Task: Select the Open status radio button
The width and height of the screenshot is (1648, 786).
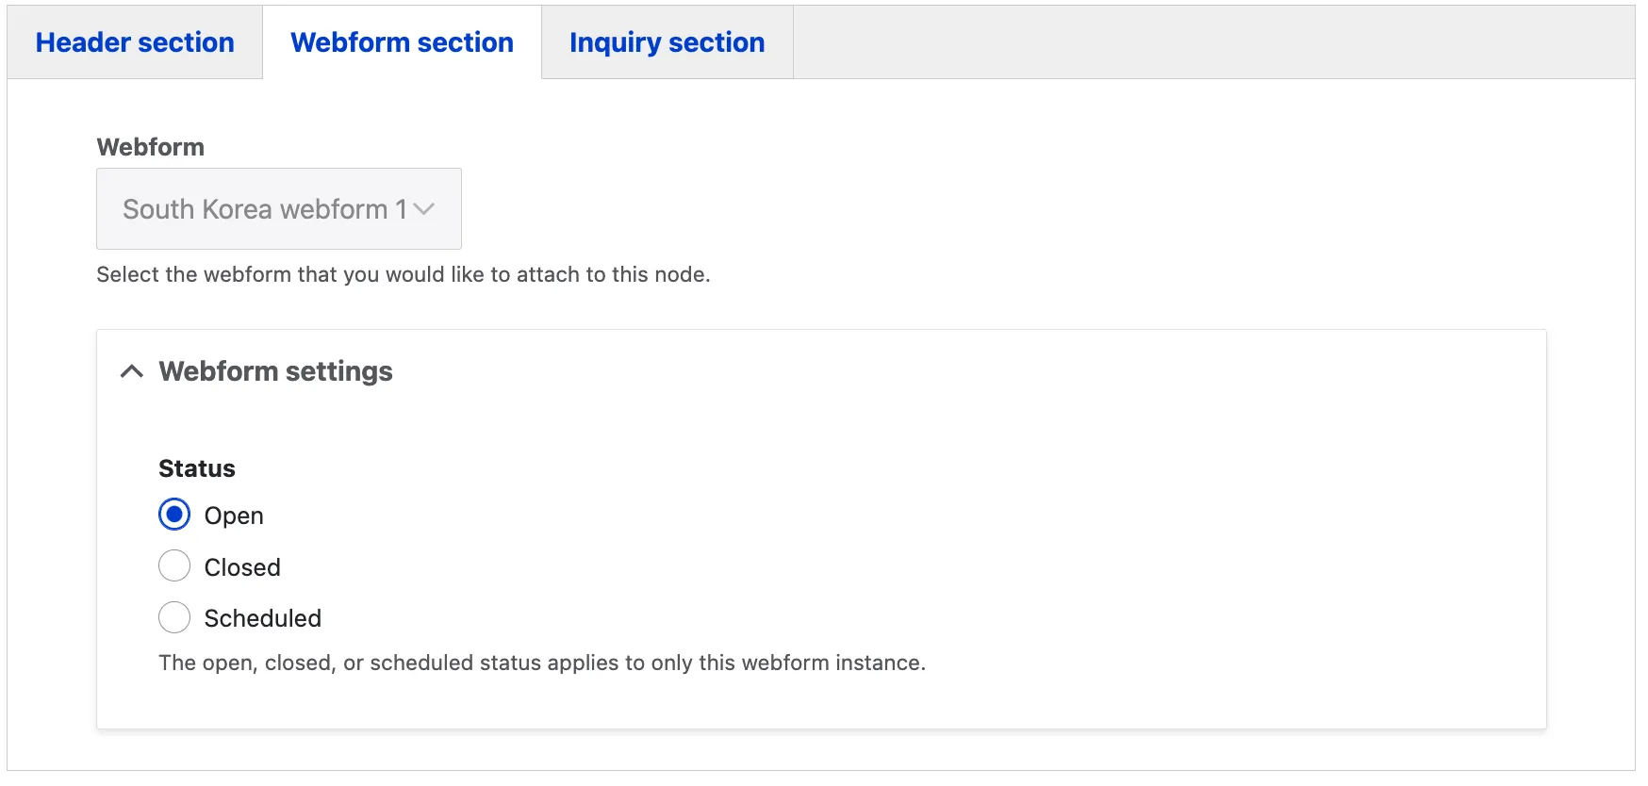Action: pos(174,515)
